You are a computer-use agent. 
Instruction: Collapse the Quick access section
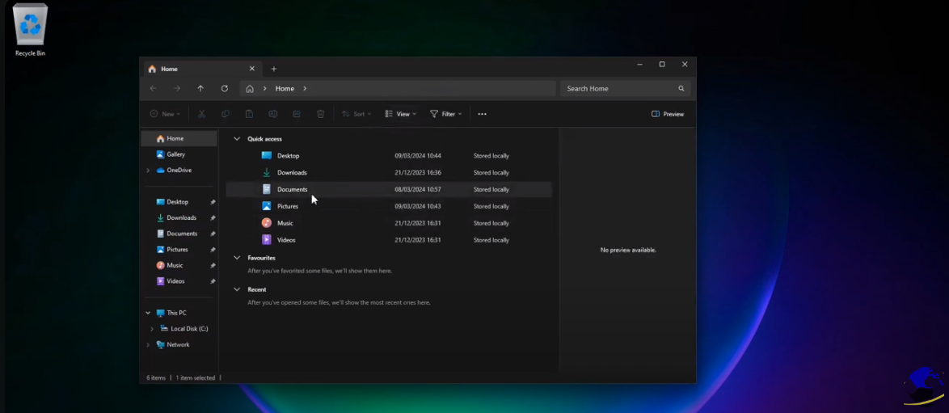point(237,139)
